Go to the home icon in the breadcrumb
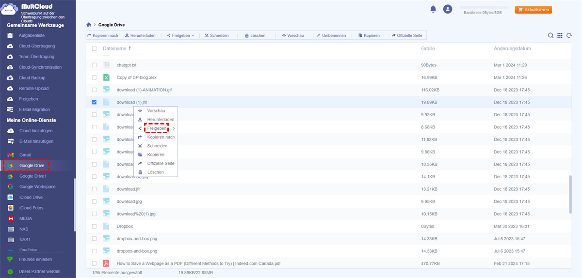The image size is (582, 278). tap(89, 24)
